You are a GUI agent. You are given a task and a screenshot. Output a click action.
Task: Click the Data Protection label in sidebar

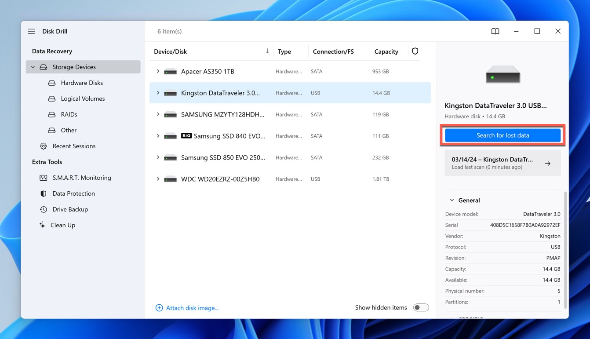[x=73, y=193]
